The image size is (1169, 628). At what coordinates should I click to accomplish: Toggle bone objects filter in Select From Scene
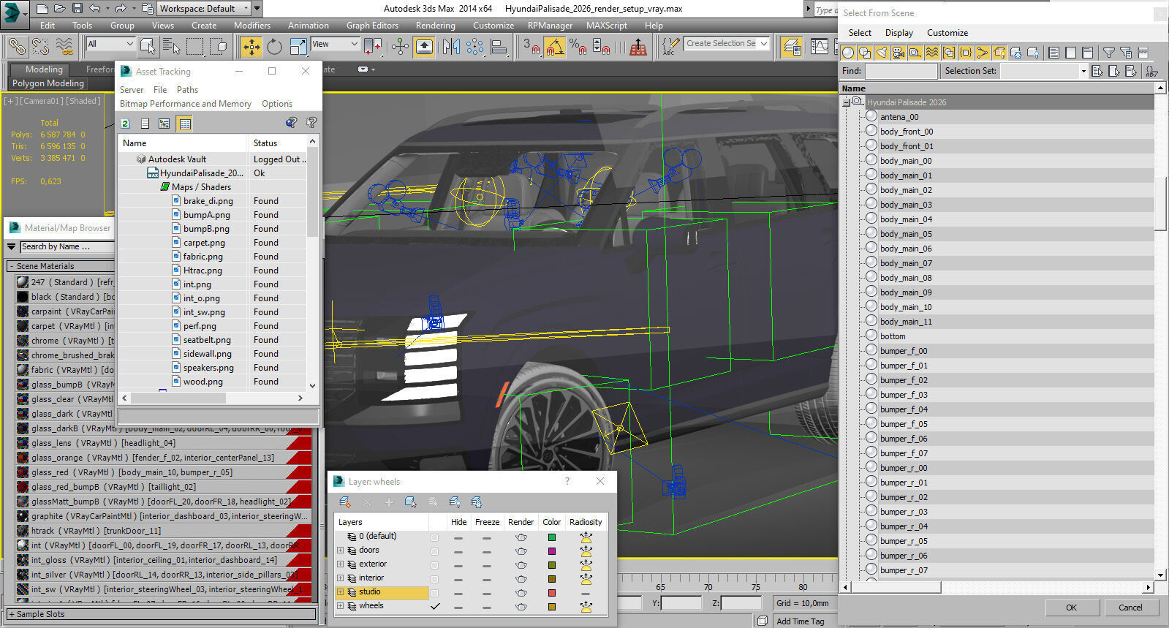click(x=983, y=53)
